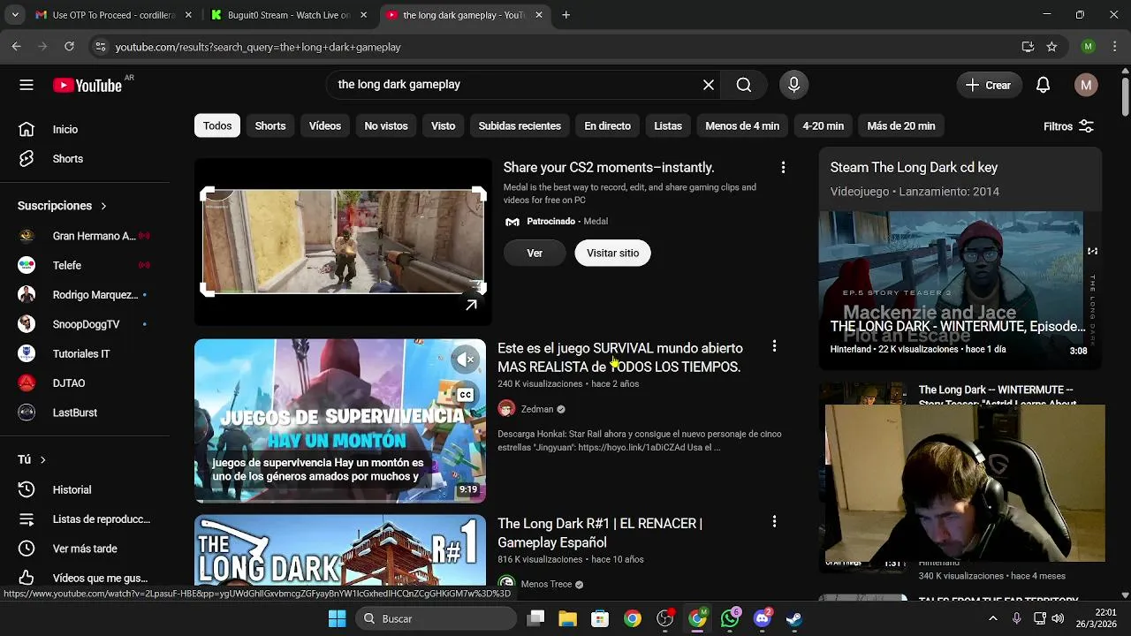Expand the Tú section
1131x636 pixels.
click(32, 459)
